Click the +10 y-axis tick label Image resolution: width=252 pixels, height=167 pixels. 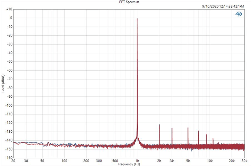[x=9, y=9]
